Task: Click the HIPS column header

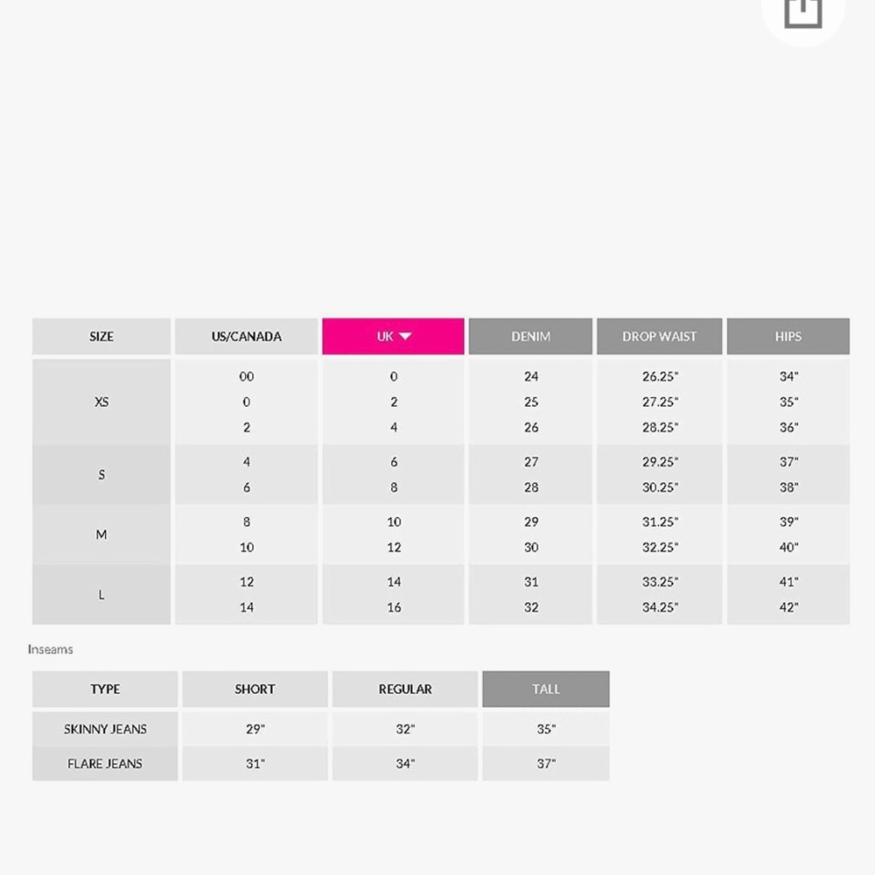Action: (x=788, y=336)
